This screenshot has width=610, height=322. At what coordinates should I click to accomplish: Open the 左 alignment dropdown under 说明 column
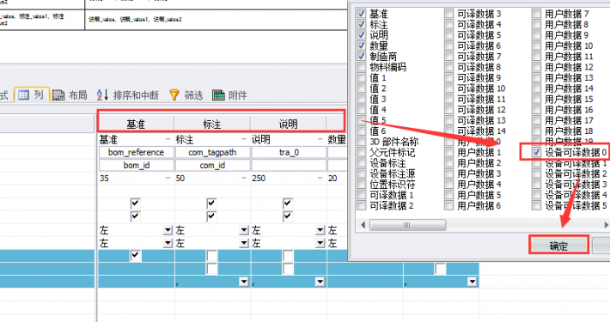click(x=320, y=230)
